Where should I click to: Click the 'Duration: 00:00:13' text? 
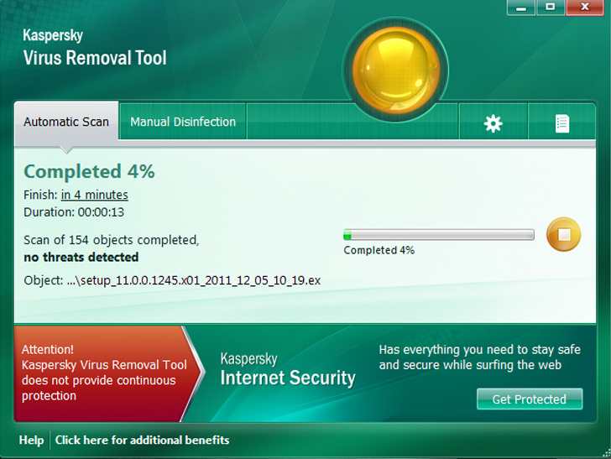click(x=74, y=212)
